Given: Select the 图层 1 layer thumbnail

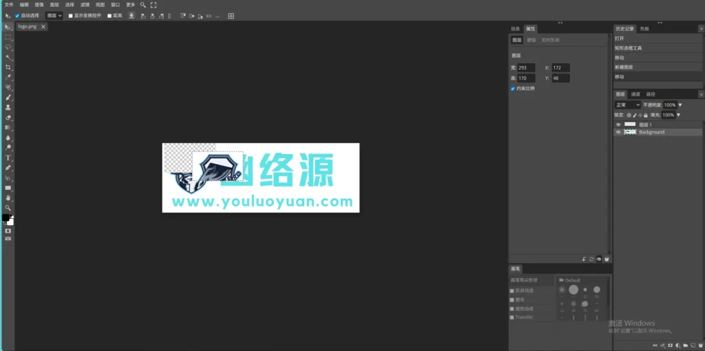Looking at the screenshot, I should 630,125.
